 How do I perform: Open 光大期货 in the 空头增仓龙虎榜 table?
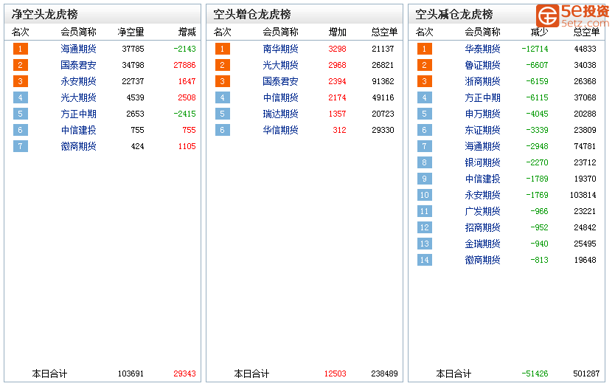280,65
